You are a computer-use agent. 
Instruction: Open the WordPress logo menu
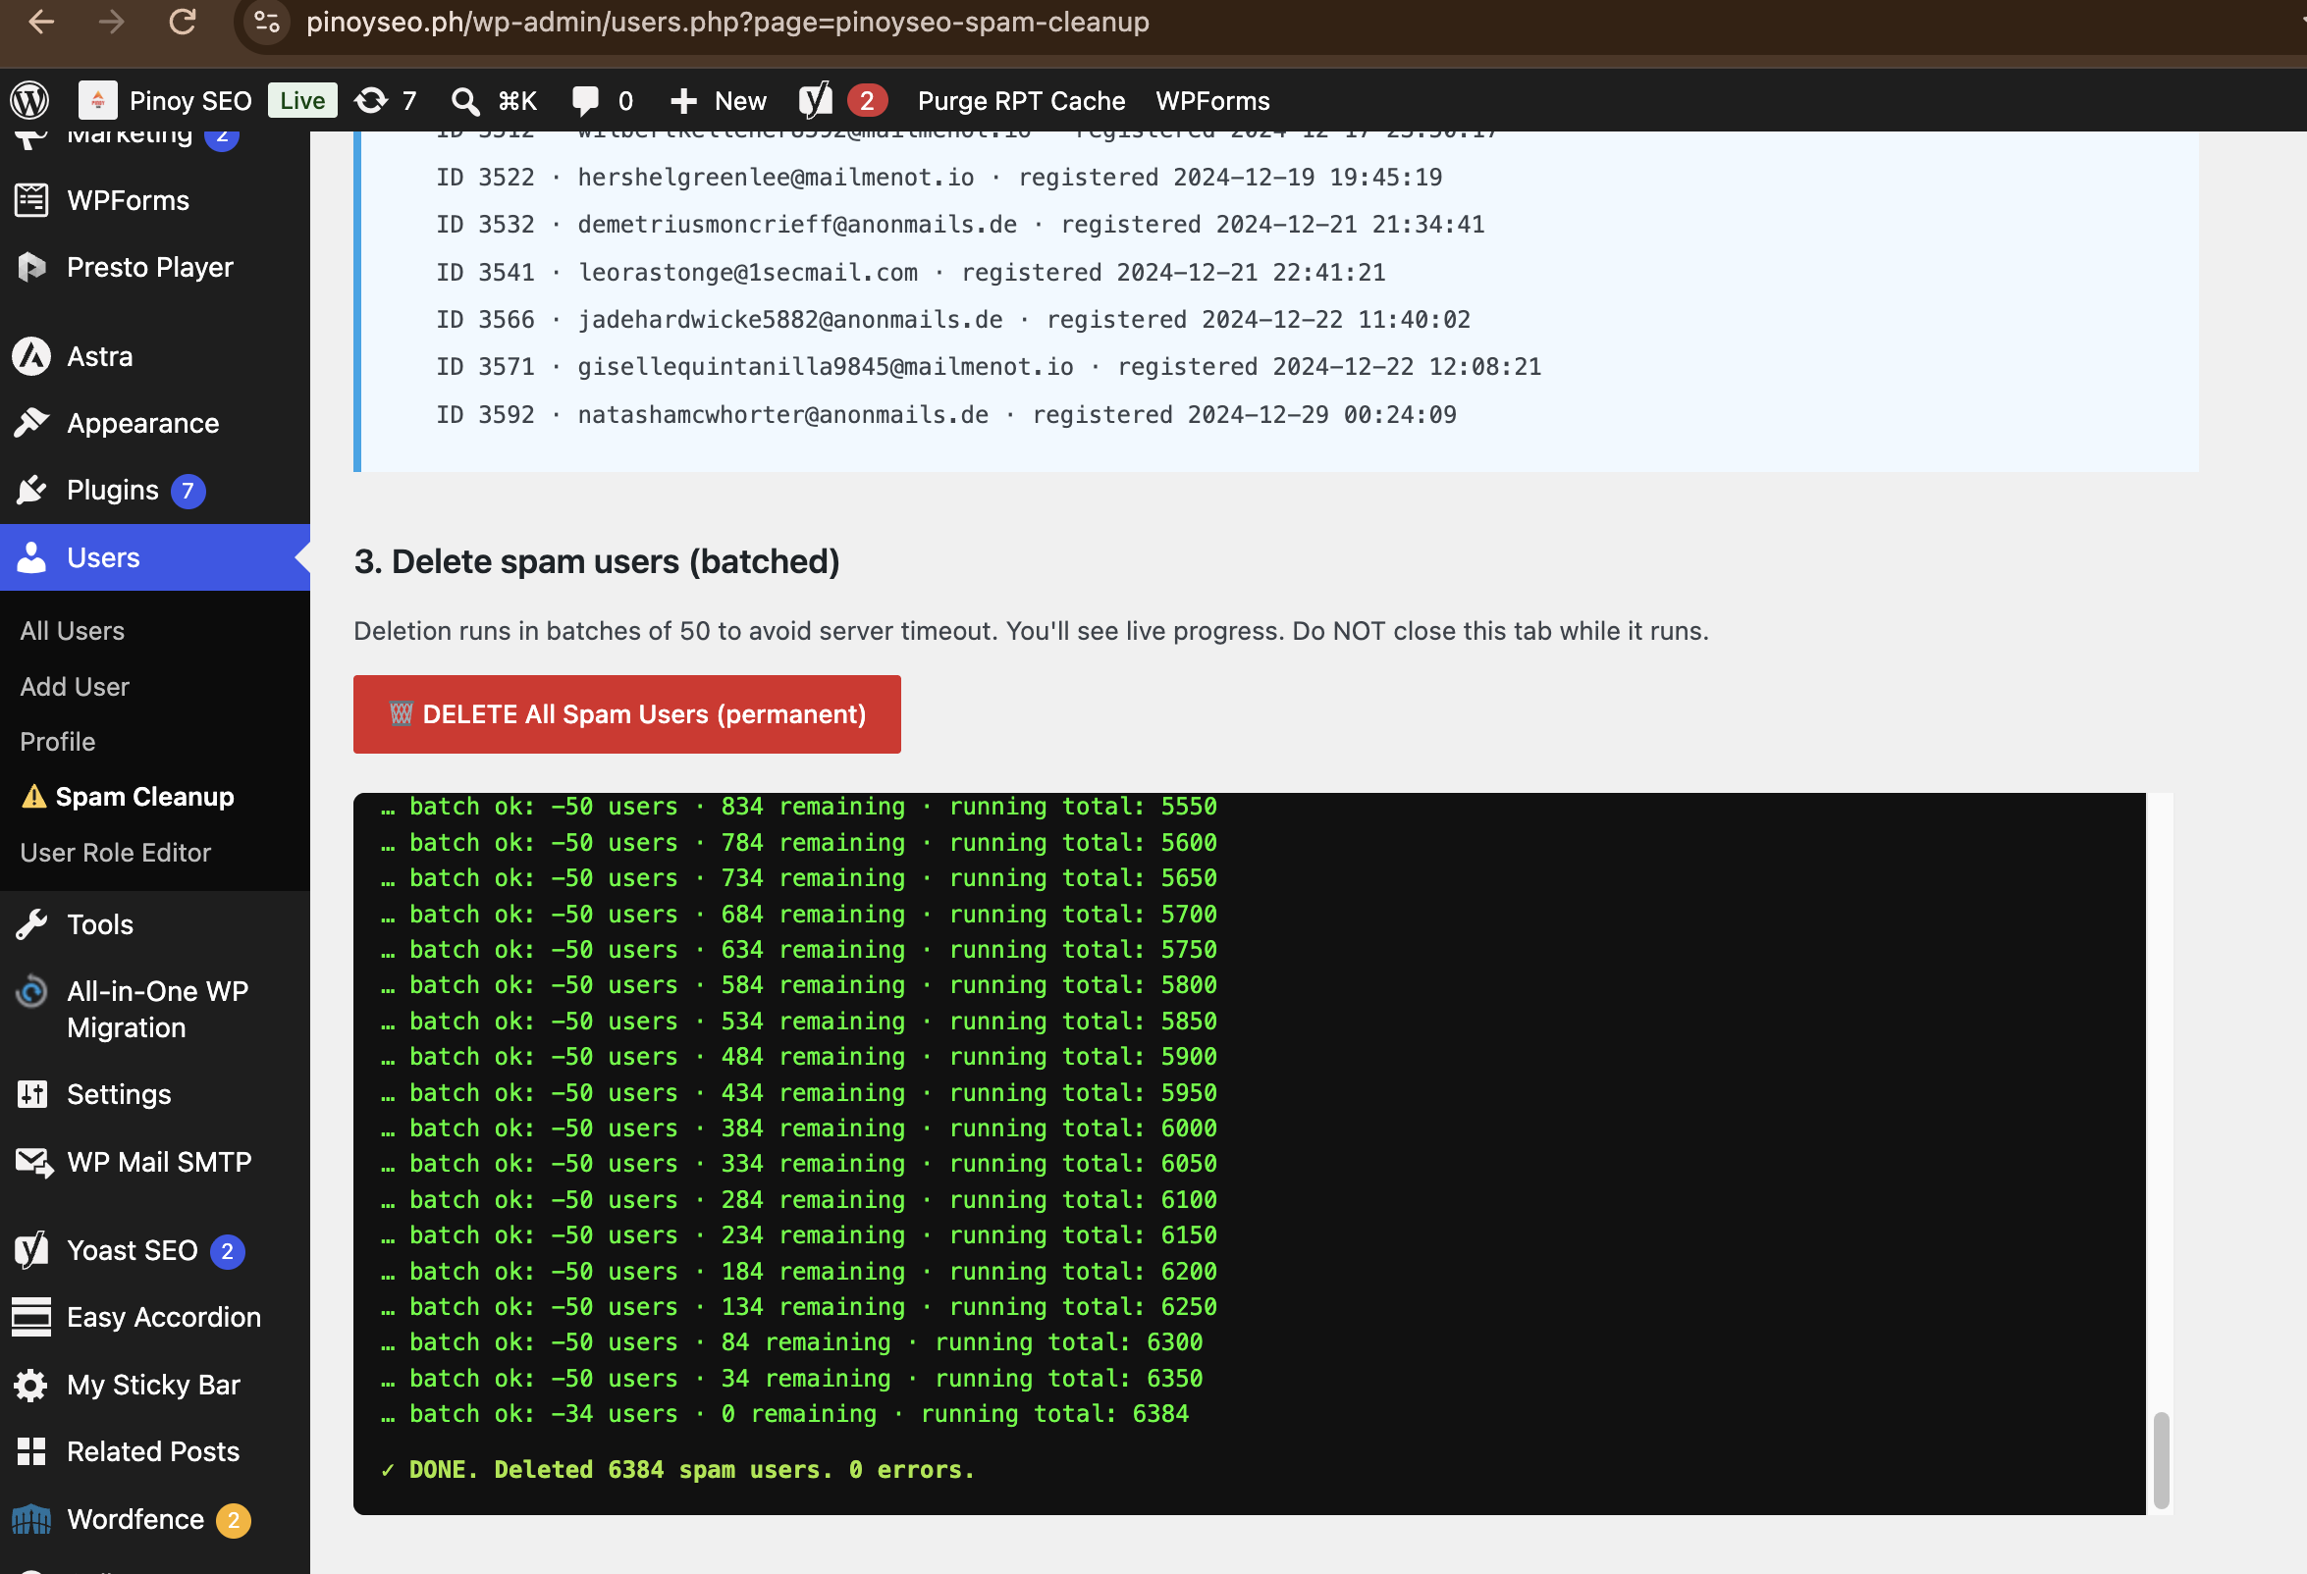[29, 100]
